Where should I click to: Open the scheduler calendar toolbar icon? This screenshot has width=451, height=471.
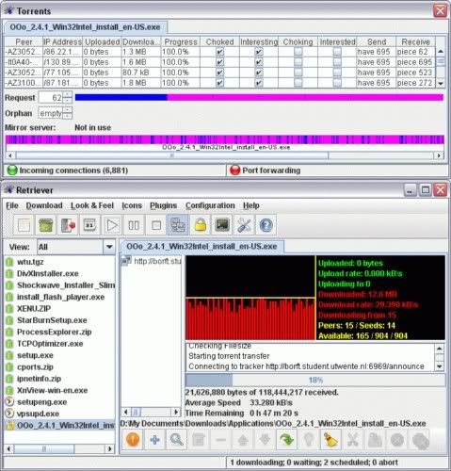[89, 225]
